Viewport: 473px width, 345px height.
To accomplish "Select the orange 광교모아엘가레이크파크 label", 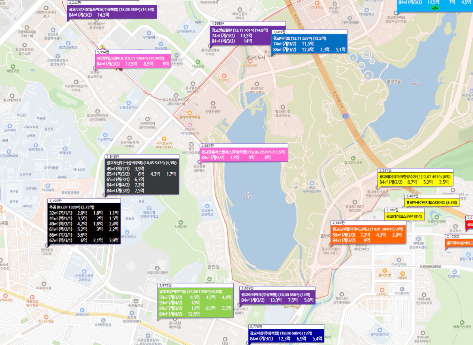I will point(368,234).
